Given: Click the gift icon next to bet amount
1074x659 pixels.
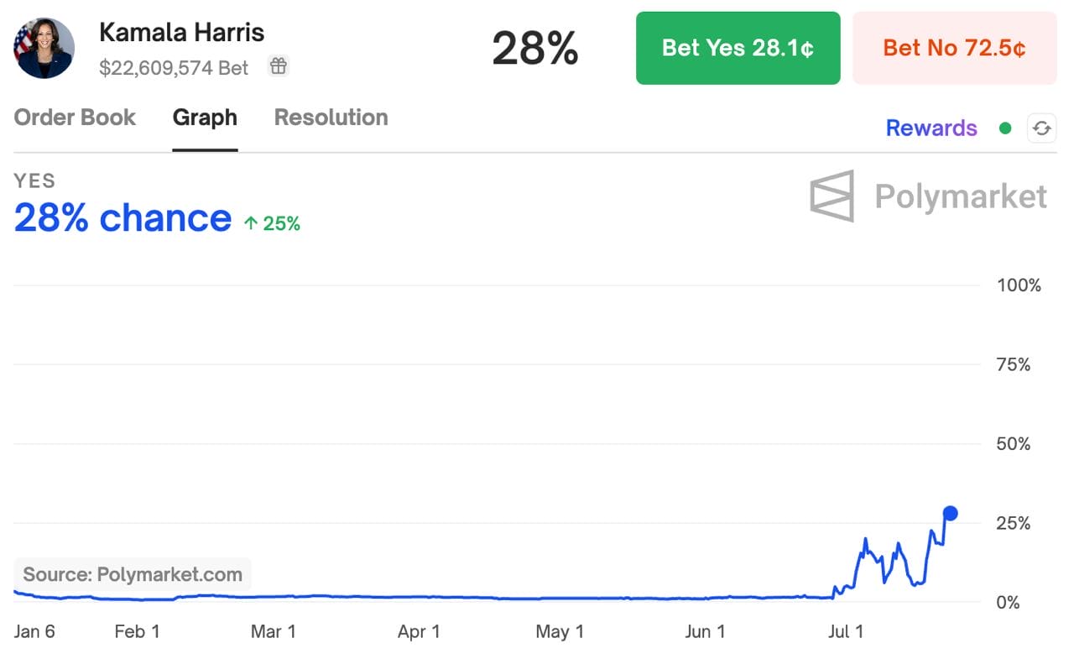Looking at the screenshot, I should point(278,65).
